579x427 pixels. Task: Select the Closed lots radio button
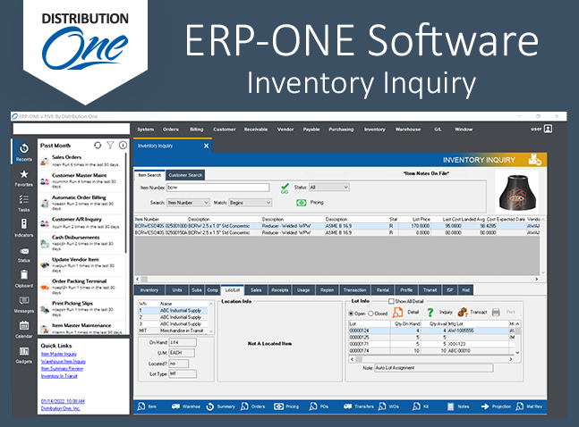coord(370,314)
